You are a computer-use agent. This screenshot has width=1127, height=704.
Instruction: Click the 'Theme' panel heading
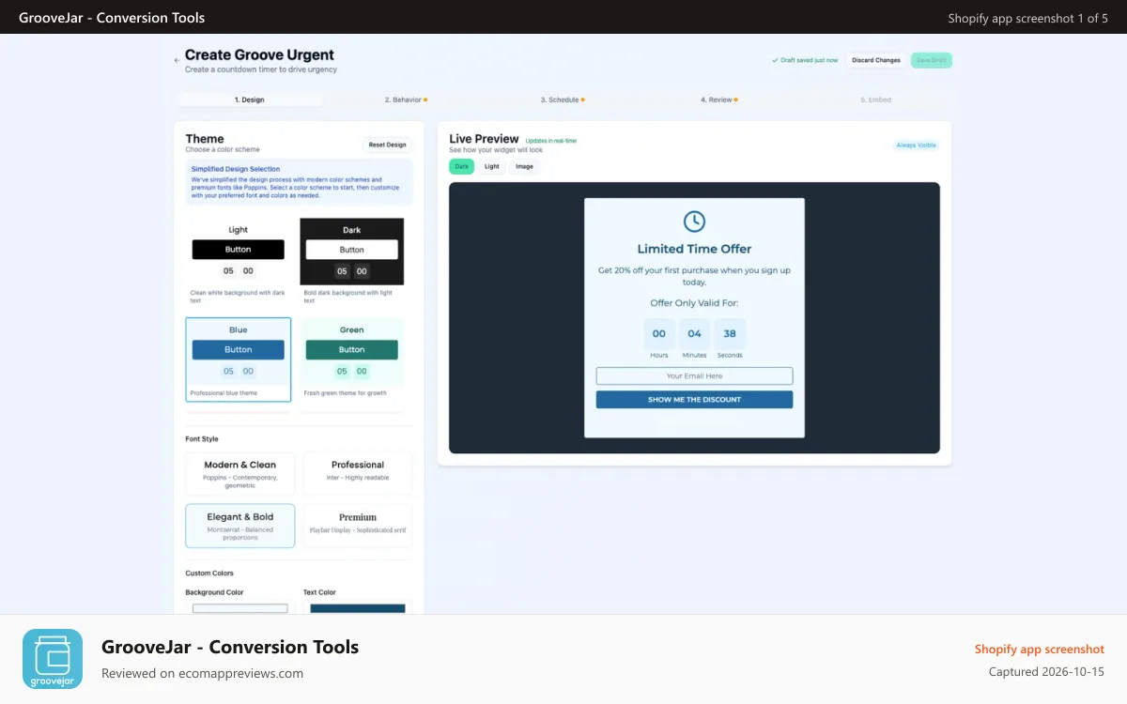click(x=205, y=139)
